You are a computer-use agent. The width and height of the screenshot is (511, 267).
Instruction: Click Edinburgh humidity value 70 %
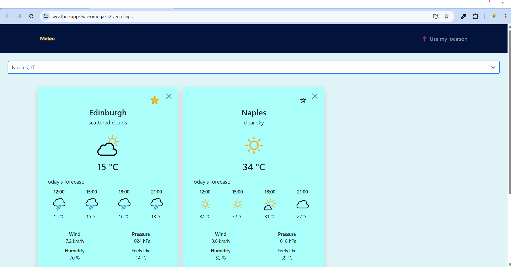click(75, 258)
